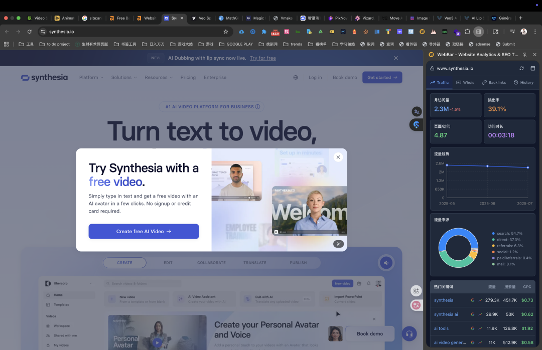542x350 pixels.
Task: Open the language globe selector
Action: (296, 77)
